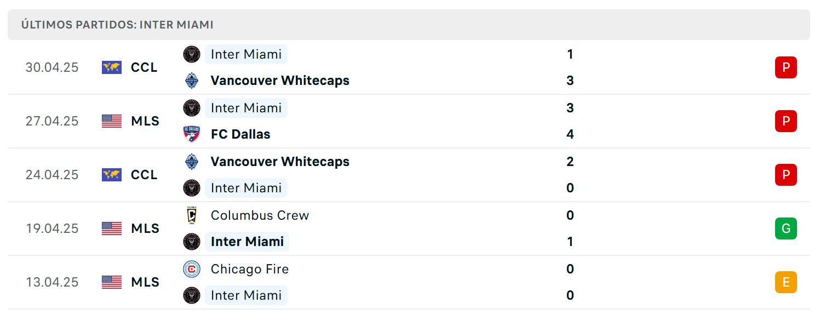Click red P badge for 30.04.25 match
Screen dimensions: 820x320
pos(786,67)
